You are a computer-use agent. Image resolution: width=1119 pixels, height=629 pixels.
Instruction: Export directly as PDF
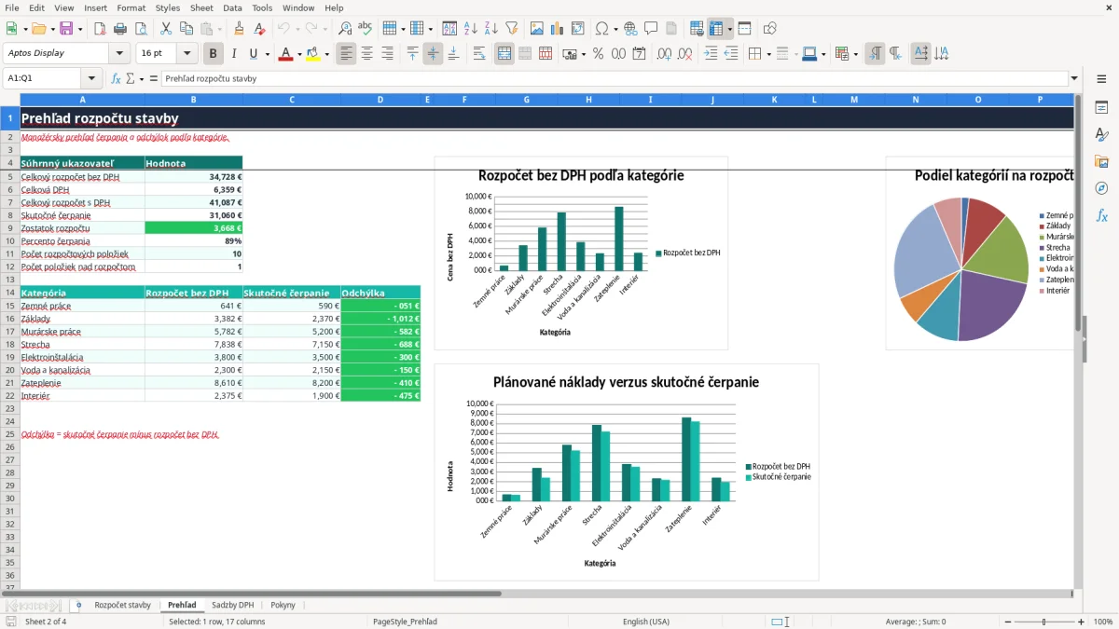[x=100, y=29]
